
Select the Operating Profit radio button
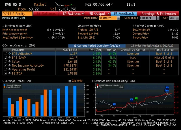tap(10, 69)
